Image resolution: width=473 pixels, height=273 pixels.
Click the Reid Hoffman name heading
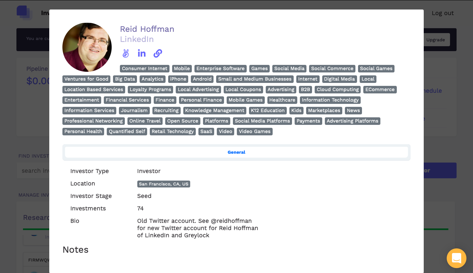[x=147, y=29]
